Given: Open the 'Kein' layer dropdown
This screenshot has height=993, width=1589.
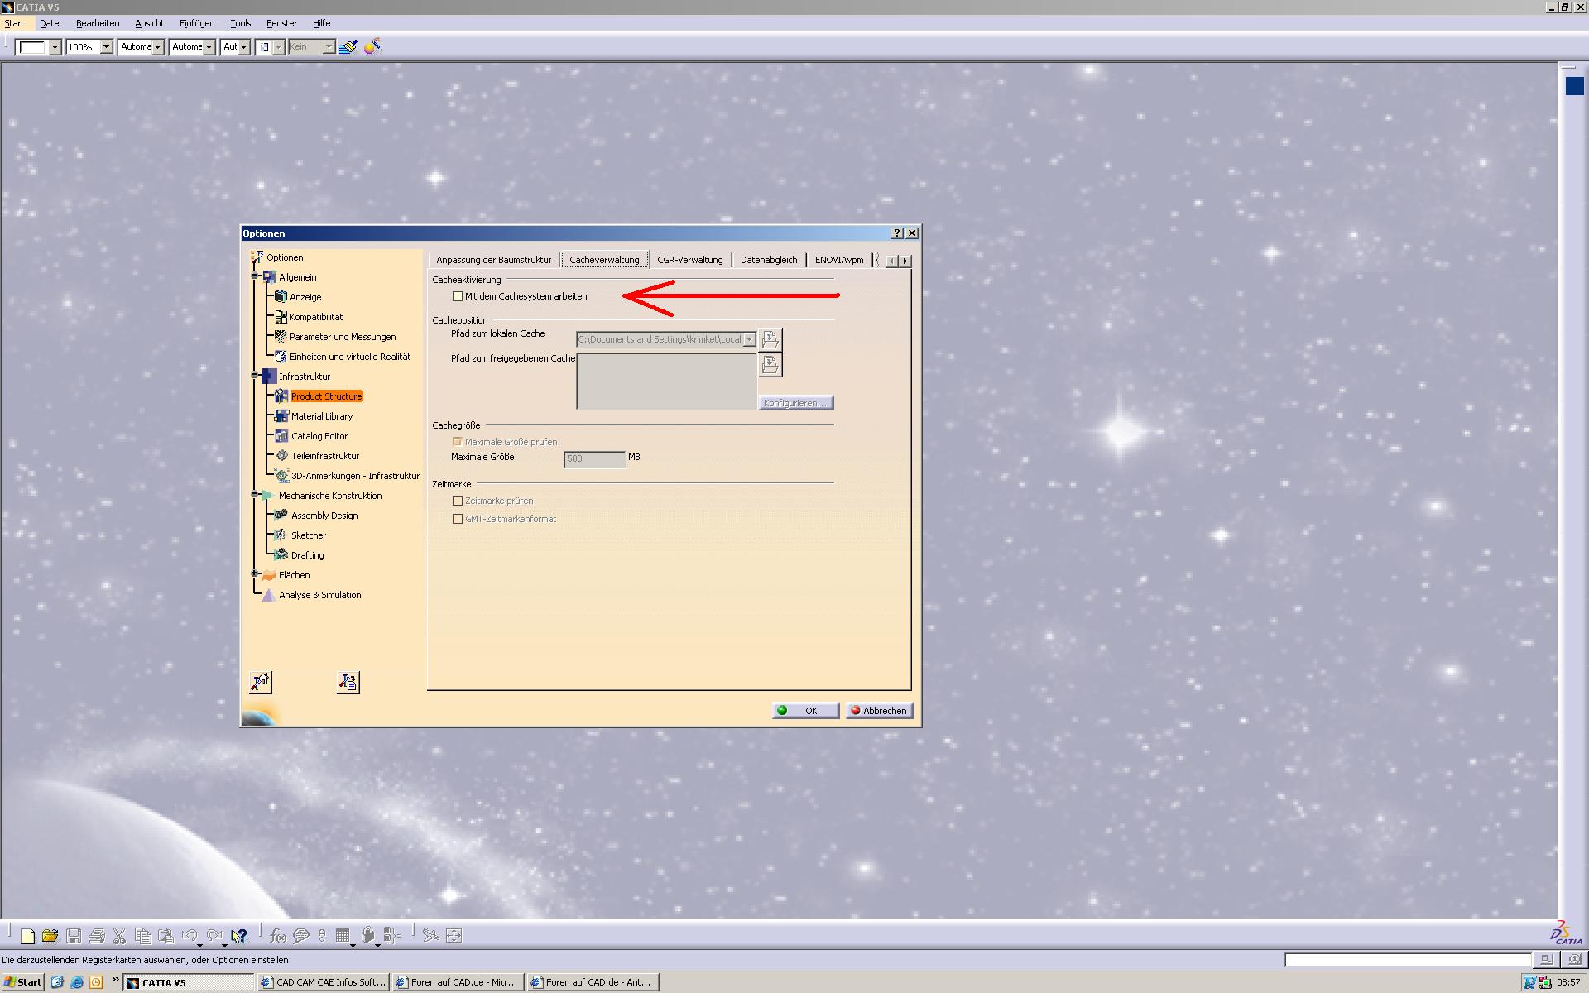Looking at the screenshot, I should tap(329, 47).
